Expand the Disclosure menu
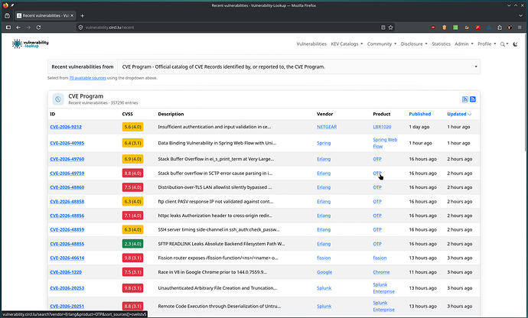528x318 pixels. tap(414, 44)
